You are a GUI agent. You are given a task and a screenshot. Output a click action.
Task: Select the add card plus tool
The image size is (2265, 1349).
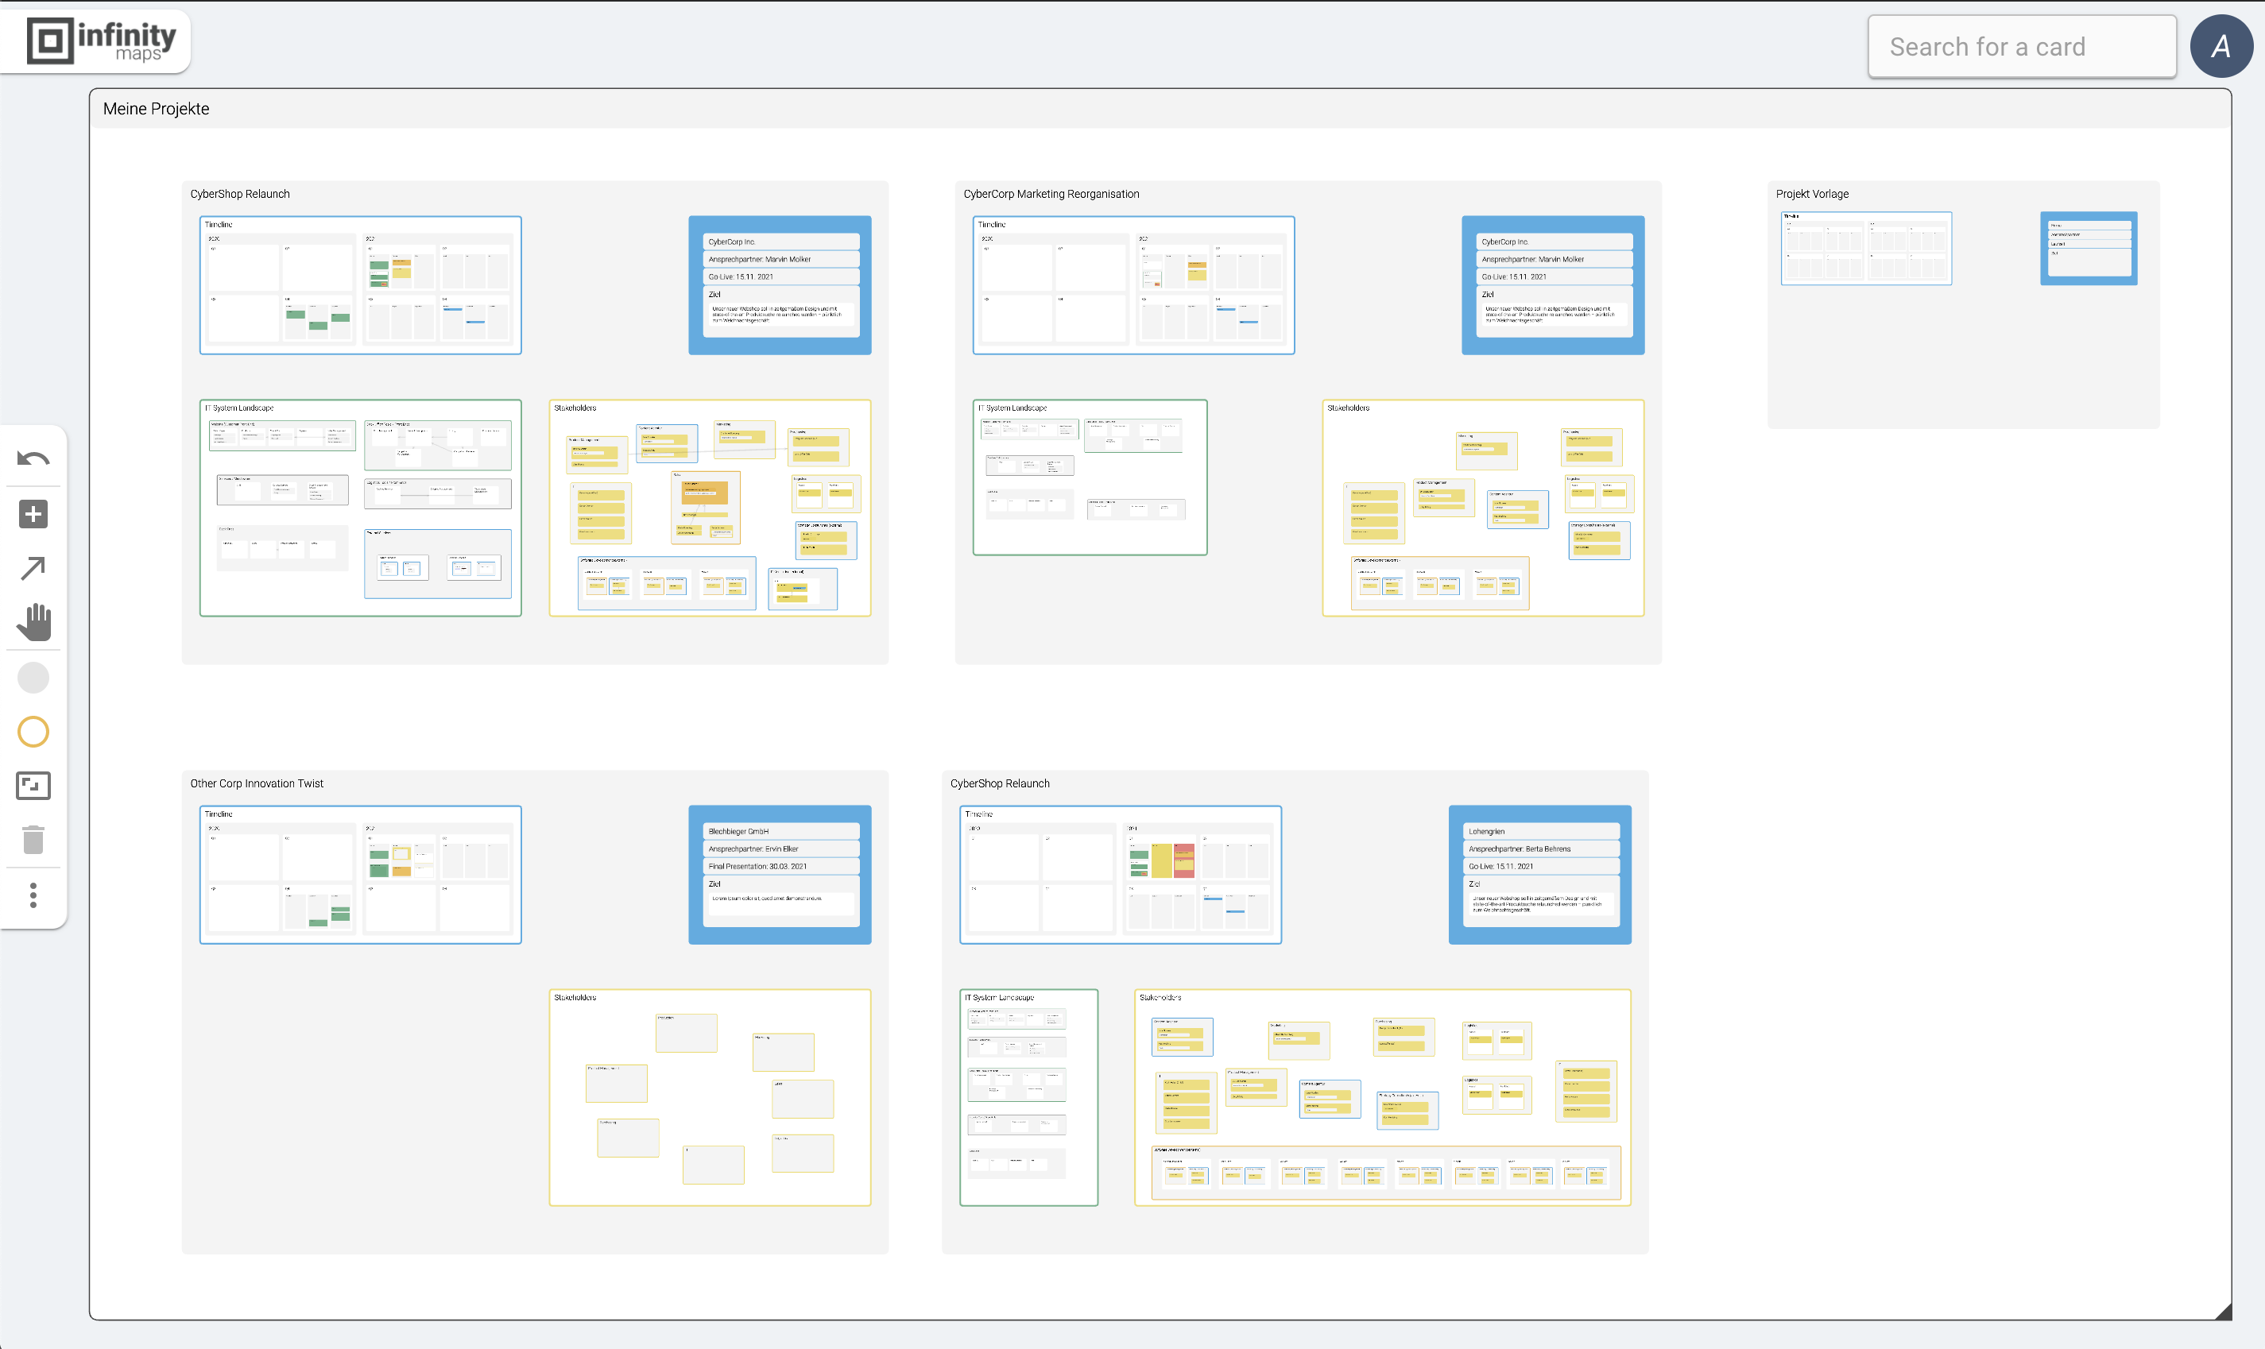[33, 513]
